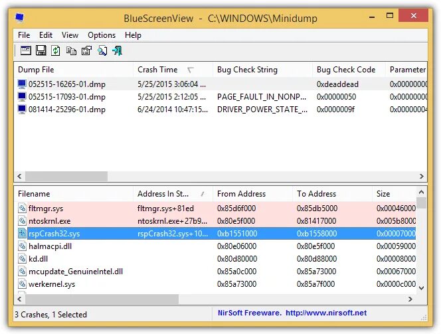Image resolution: width=441 pixels, height=334 pixels.
Task: Click lower pane scroll-up arrow
Action: [421, 192]
